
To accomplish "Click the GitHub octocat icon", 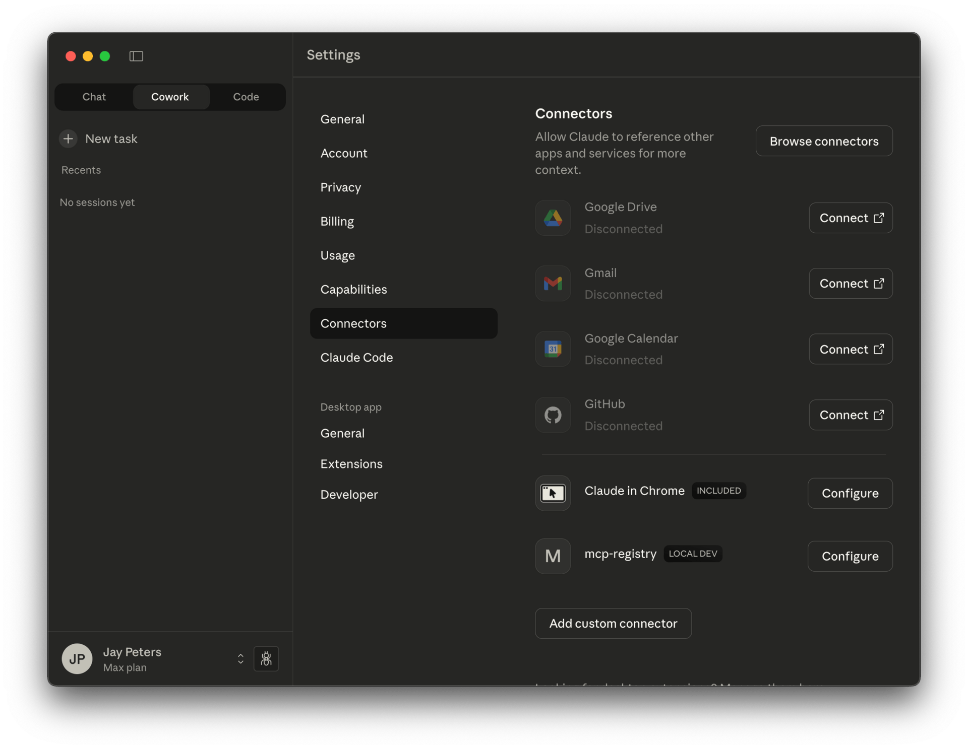I will [553, 415].
